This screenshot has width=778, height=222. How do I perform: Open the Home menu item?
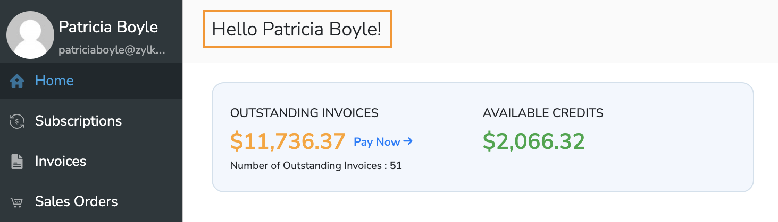(x=54, y=81)
